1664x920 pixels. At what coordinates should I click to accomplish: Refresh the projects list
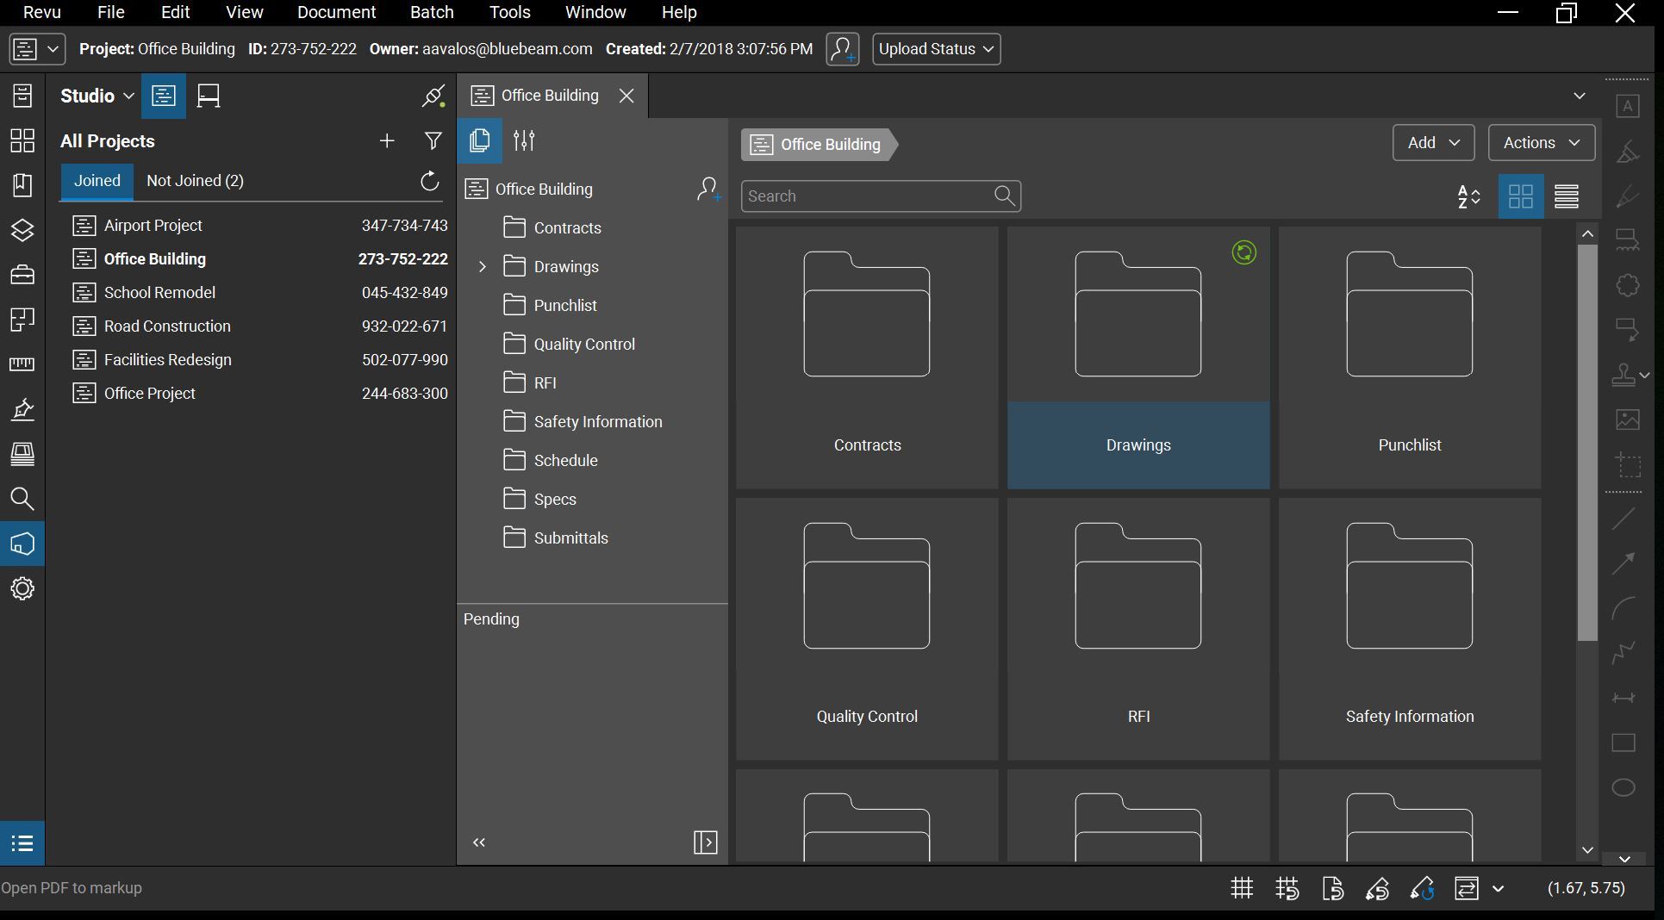(x=429, y=181)
